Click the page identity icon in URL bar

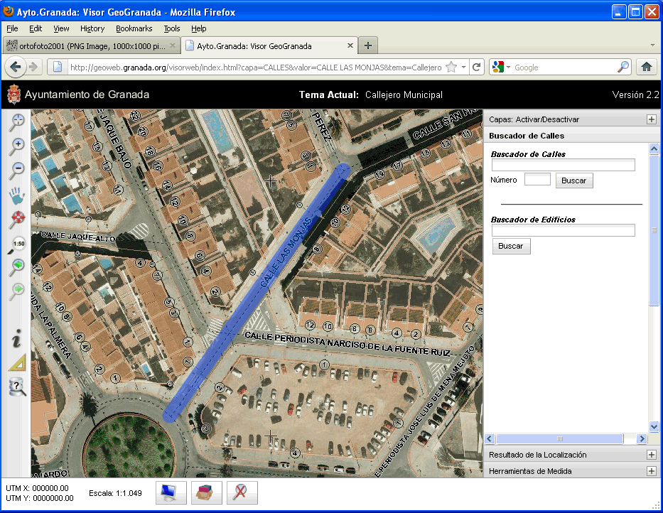tap(58, 67)
